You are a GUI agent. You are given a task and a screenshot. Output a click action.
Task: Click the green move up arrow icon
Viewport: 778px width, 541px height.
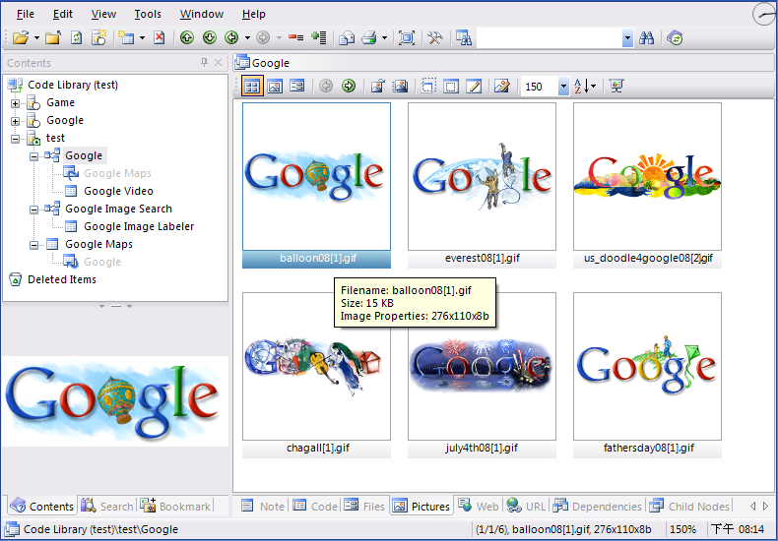186,37
